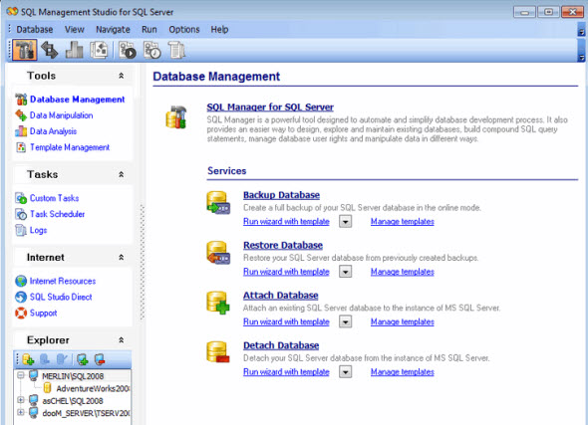588x425 pixels.
Task: Click the Detach Database icon
Action: click(218, 352)
